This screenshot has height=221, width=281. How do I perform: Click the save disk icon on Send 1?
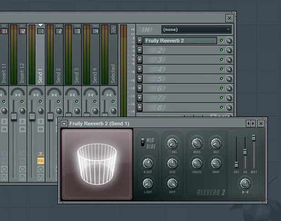coord(41,177)
